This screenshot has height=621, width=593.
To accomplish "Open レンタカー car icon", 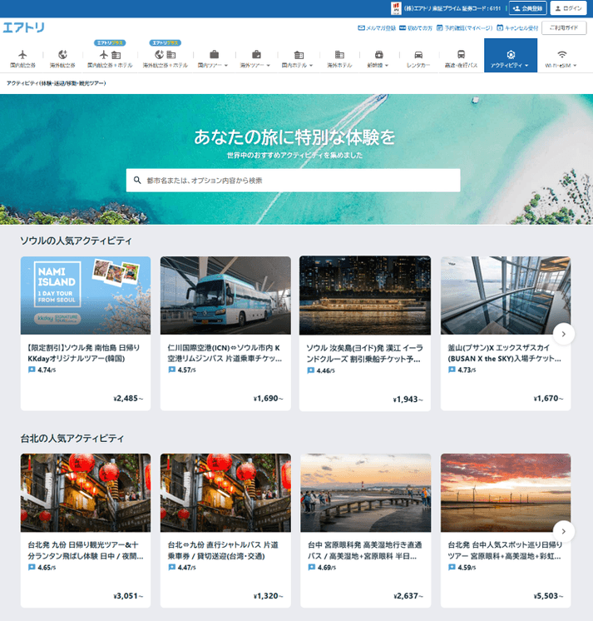I will tap(418, 54).
